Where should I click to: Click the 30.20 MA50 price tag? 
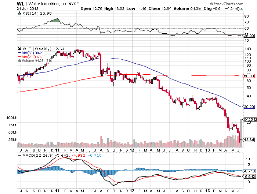[249, 107]
